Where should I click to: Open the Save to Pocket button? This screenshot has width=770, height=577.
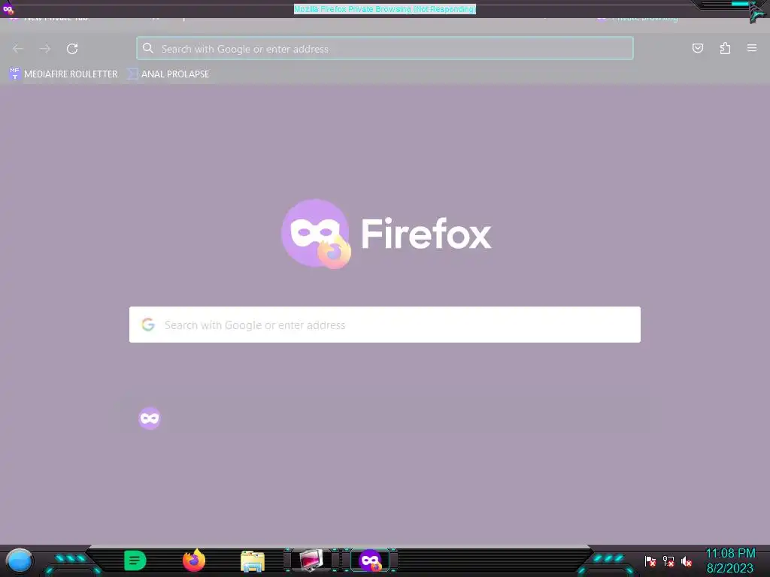[x=698, y=48]
